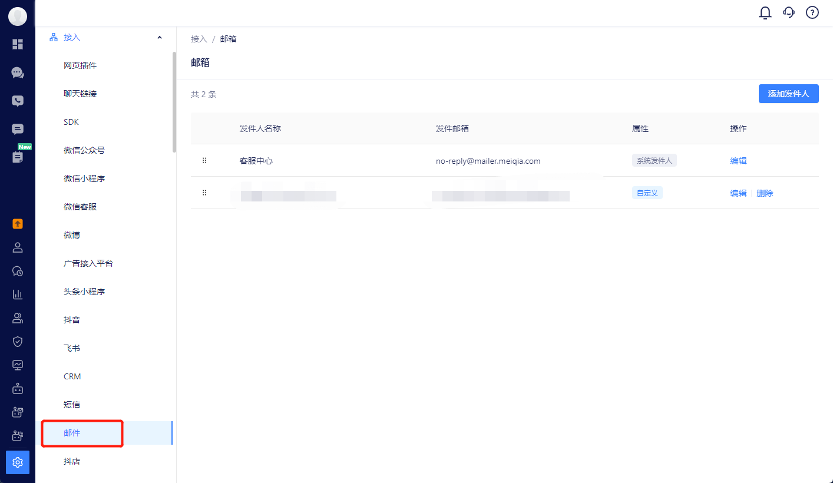Open 微信客服 in the sidebar
Viewport: 833px width, 483px height.
point(80,207)
